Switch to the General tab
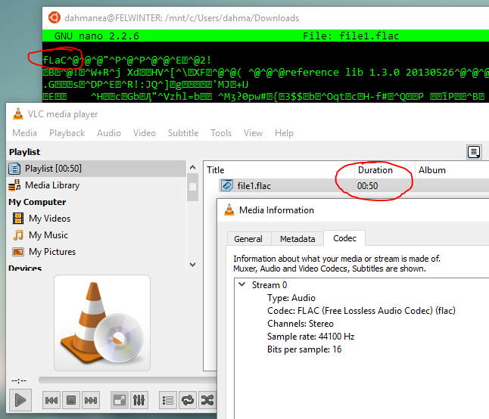 pos(248,239)
